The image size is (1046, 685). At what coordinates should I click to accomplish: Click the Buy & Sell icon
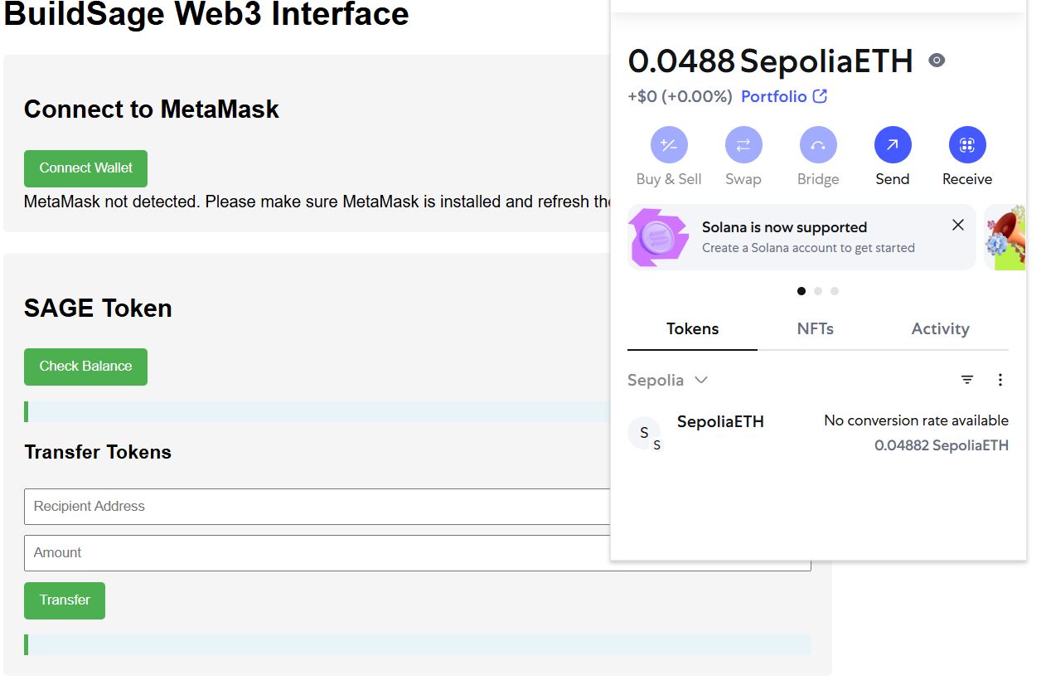click(669, 145)
